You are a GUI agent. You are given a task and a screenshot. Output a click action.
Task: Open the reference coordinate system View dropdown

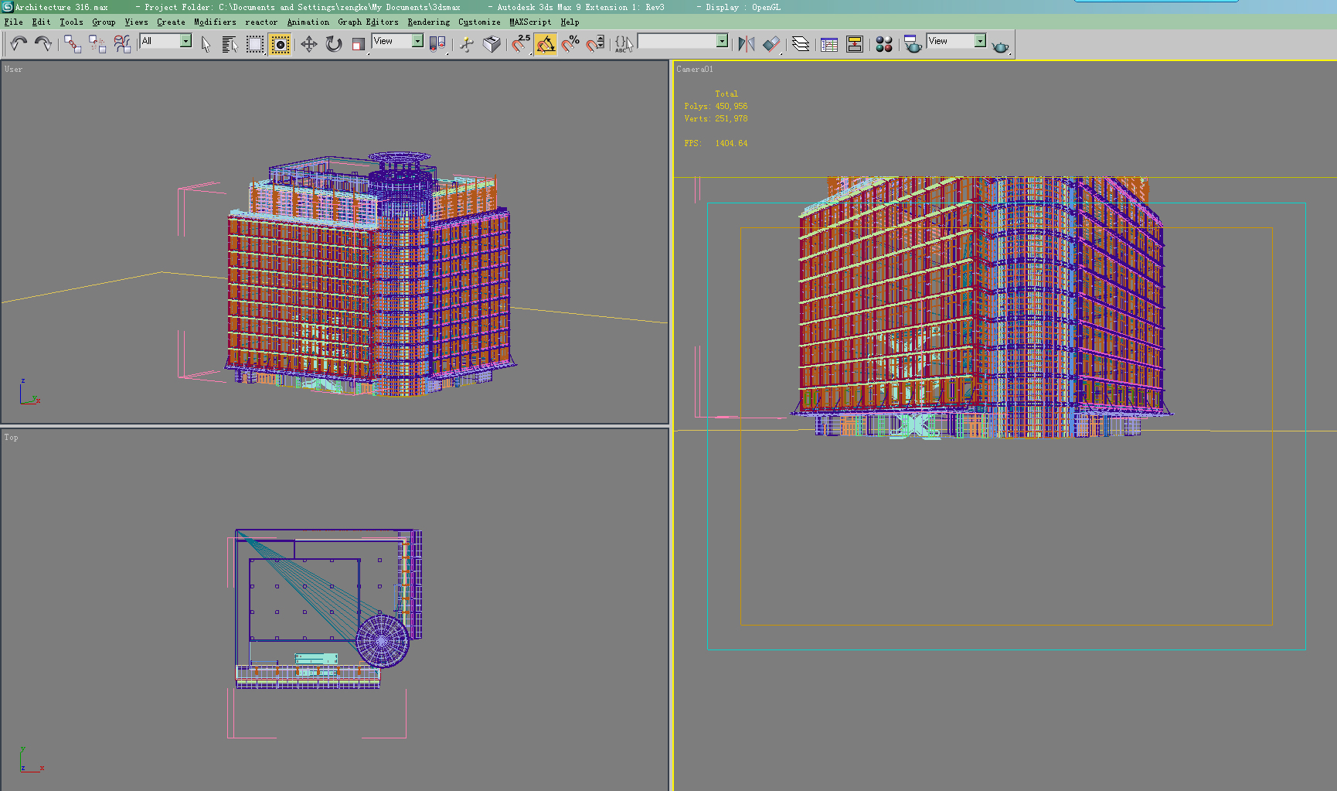397,41
